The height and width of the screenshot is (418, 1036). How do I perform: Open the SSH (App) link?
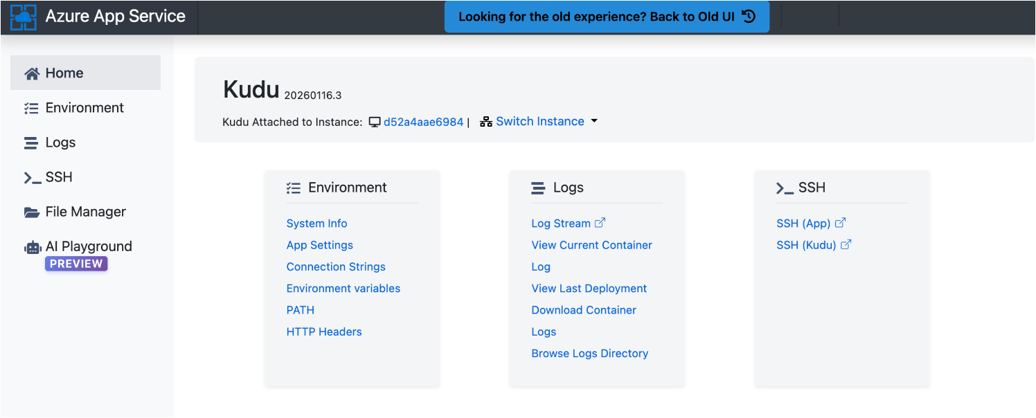pos(803,224)
